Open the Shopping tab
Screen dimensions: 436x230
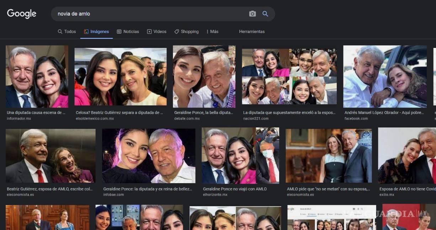click(186, 32)
